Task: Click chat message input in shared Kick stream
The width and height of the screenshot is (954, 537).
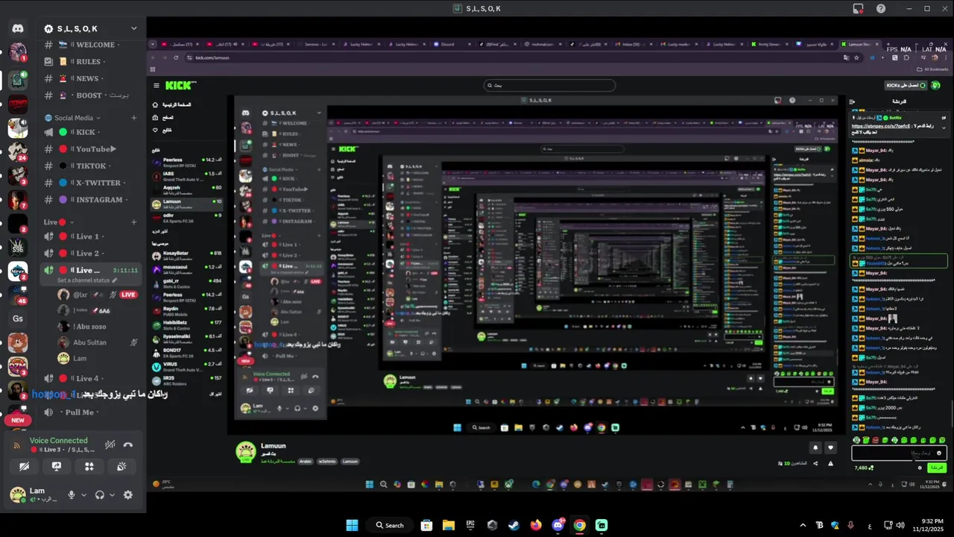Action: coord(899,453)
